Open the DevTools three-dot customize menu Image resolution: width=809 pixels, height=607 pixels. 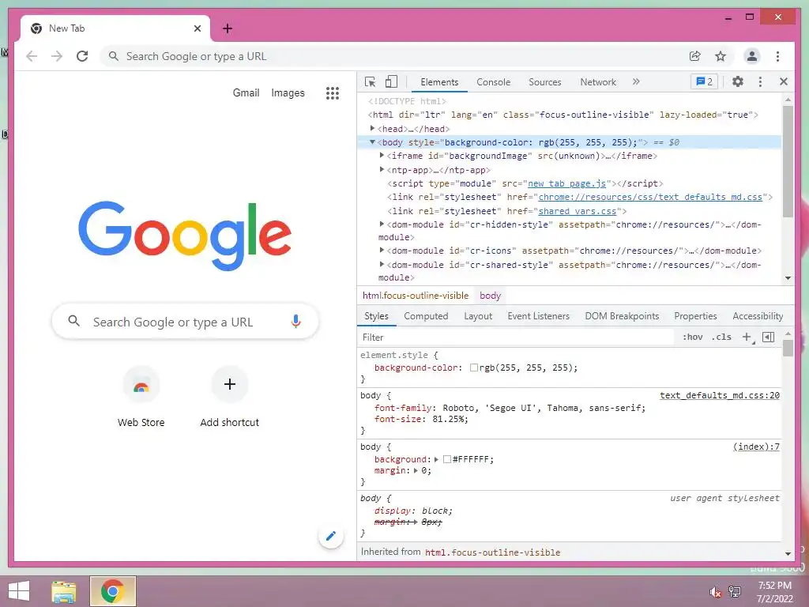[760, 81]
